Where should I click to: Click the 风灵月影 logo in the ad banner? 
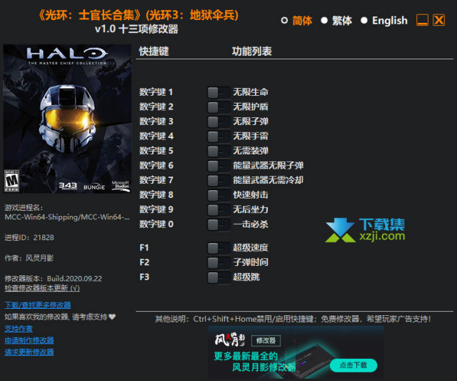[x=230, y=340]
